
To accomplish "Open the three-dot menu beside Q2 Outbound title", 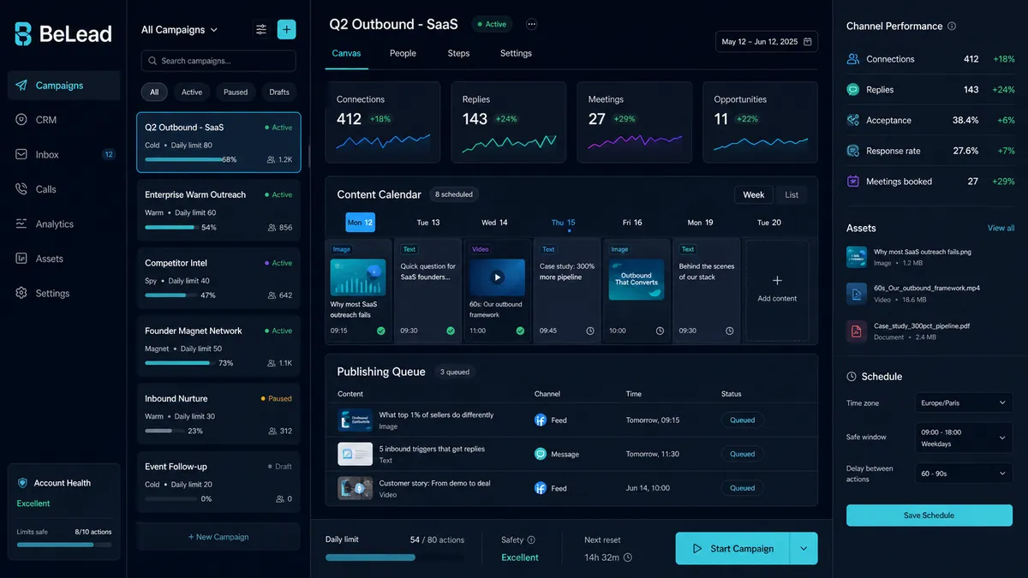I will point(531,25).
